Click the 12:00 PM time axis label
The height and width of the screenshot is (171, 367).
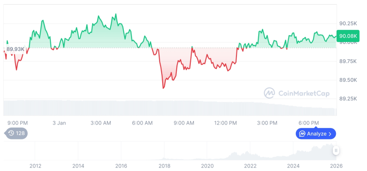point(225,123)
